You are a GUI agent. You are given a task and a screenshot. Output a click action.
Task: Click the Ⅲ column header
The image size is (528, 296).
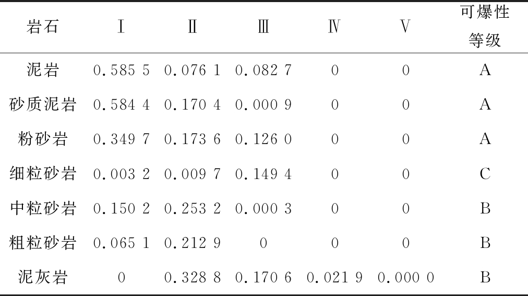pyautogui.click(x=263, y=27)
